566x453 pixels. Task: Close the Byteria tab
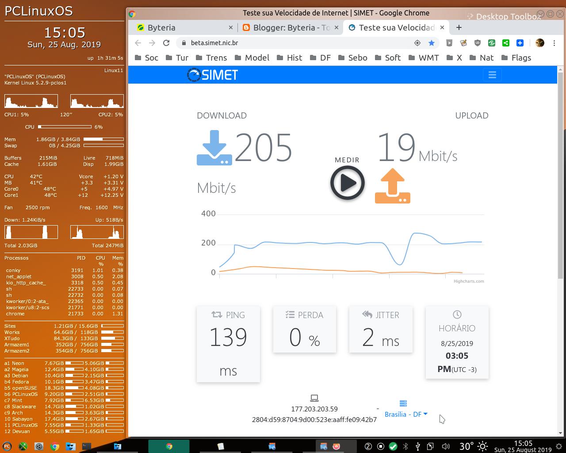point(230,27)
